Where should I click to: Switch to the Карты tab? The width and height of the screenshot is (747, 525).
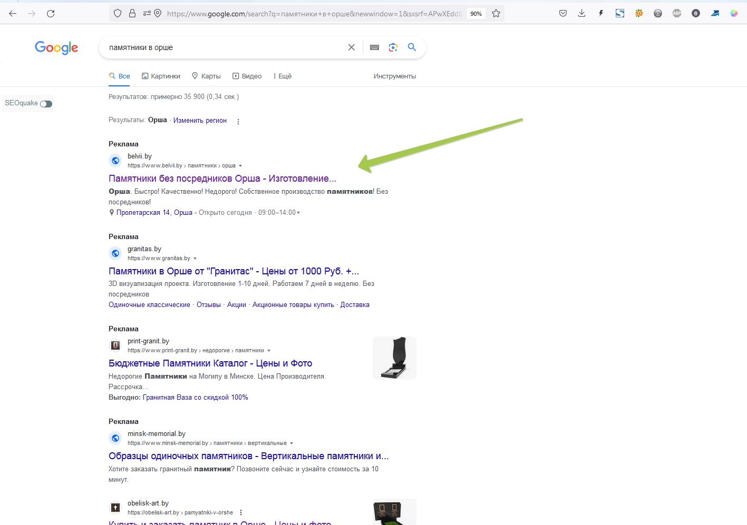coord(206,76)
